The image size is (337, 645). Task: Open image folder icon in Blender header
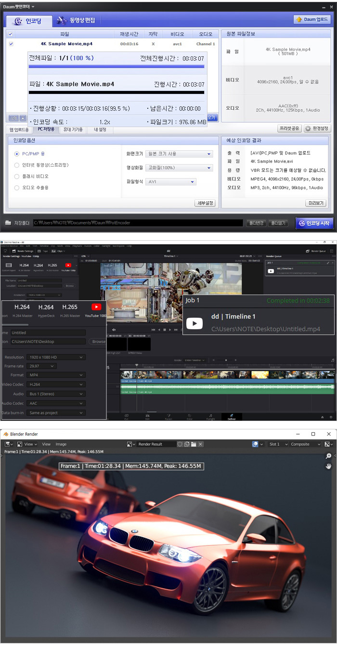194,444
